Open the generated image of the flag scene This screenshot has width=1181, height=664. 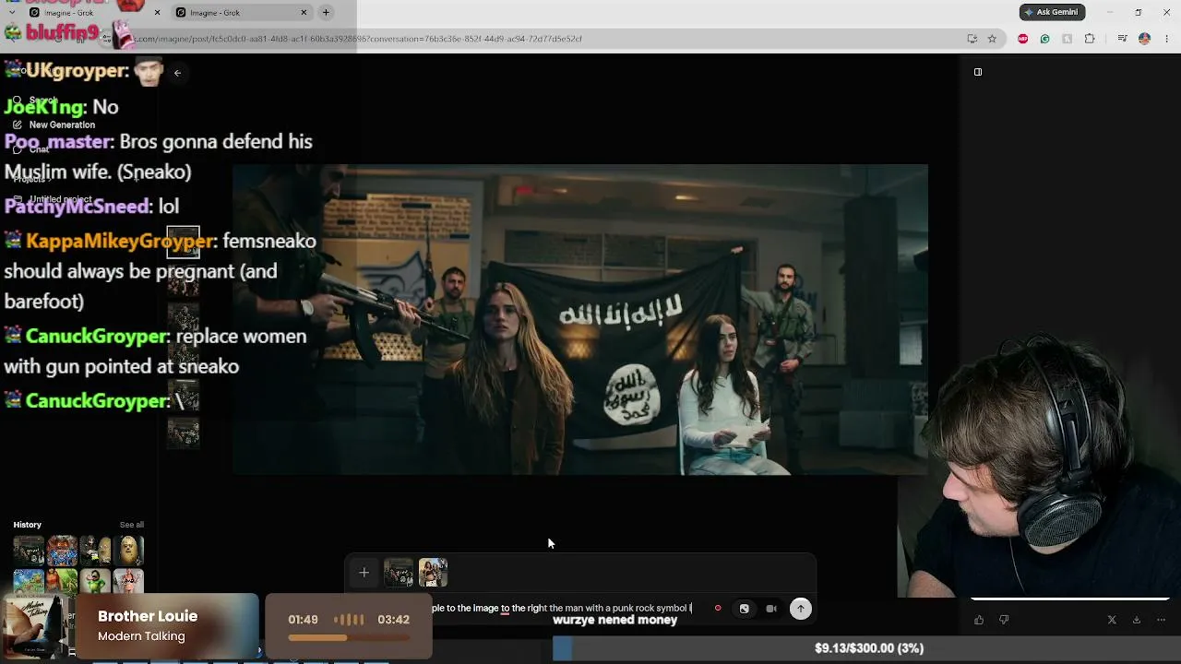[x=580, y=320]
